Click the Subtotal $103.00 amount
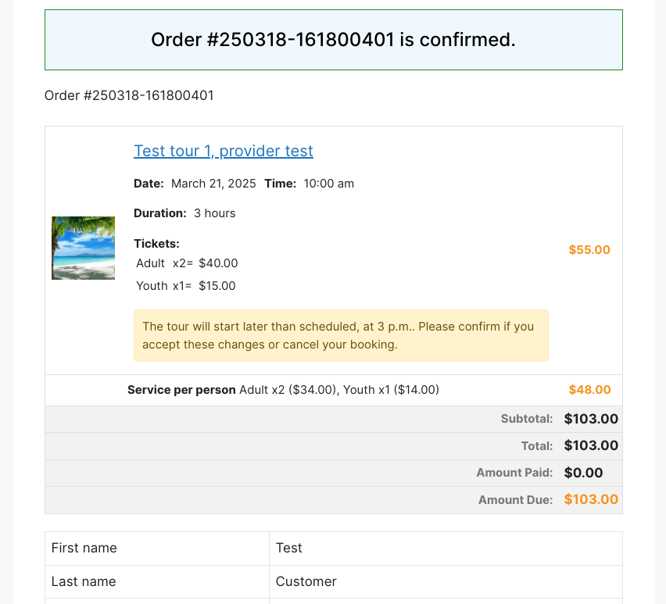Image resolution: width=666 pixels, height=604 pixels. click(591, 419)
